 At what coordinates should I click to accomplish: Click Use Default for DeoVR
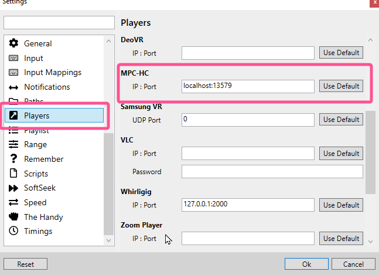coord(341,53)
